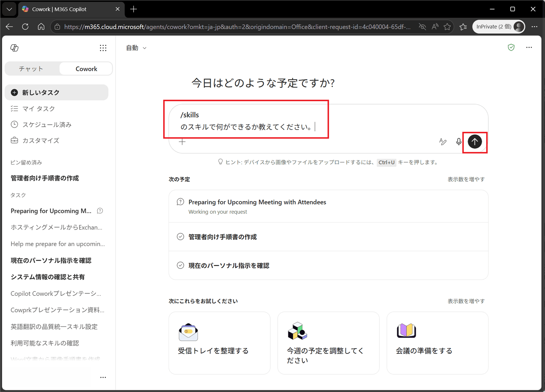
Task: Choose the 会議の準備をする suggestion card
Action: (x=437, y=343)
